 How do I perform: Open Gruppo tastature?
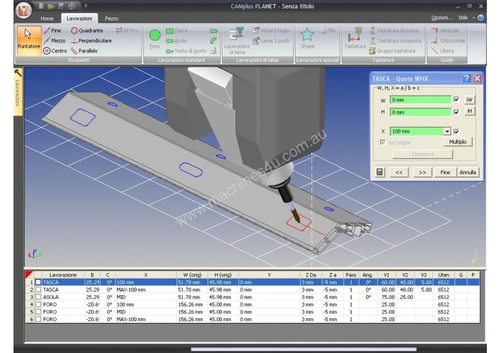(x=392, y=51)
